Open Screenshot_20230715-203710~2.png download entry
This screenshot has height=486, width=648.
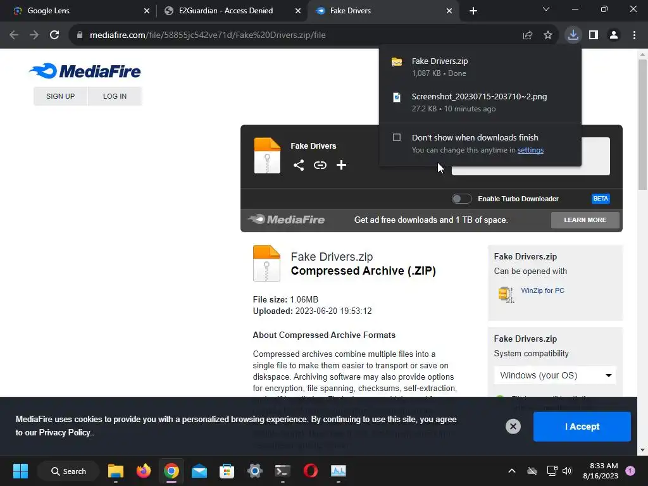[480, 102]
